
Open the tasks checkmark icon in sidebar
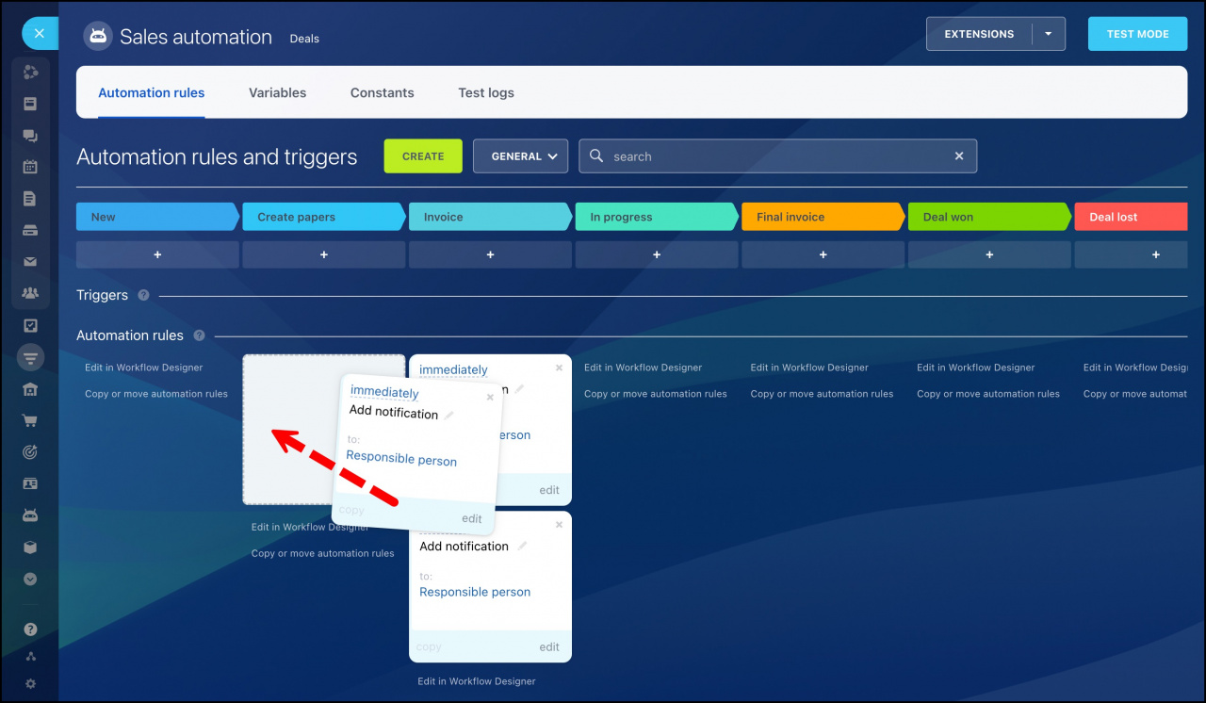point(30,326)
